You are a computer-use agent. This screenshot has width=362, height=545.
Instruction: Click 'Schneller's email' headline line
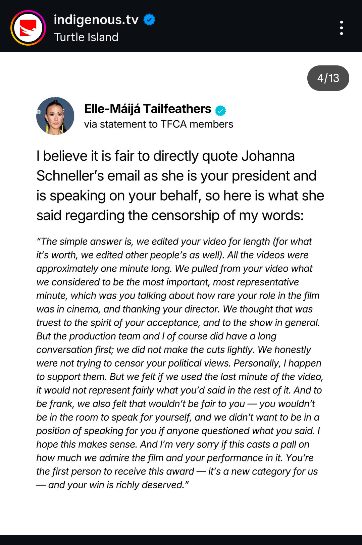point(176,176)
